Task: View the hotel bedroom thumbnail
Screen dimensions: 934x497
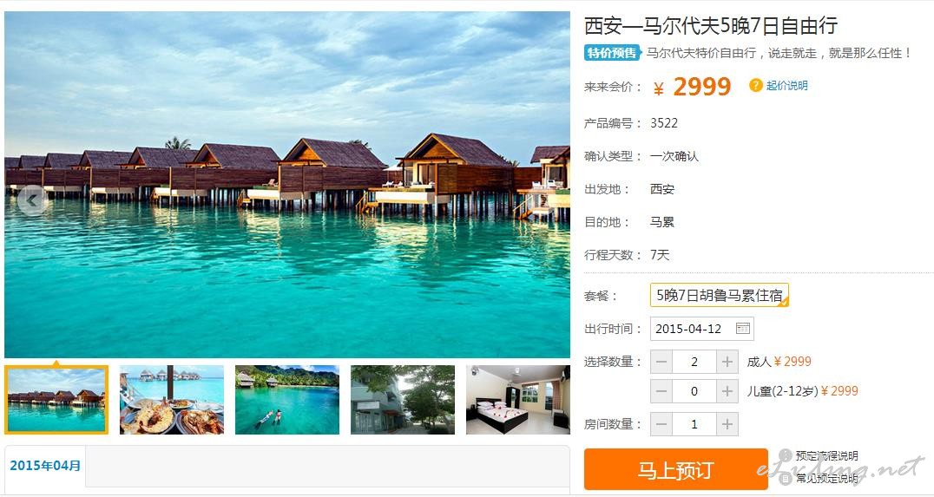Action: 518,399
